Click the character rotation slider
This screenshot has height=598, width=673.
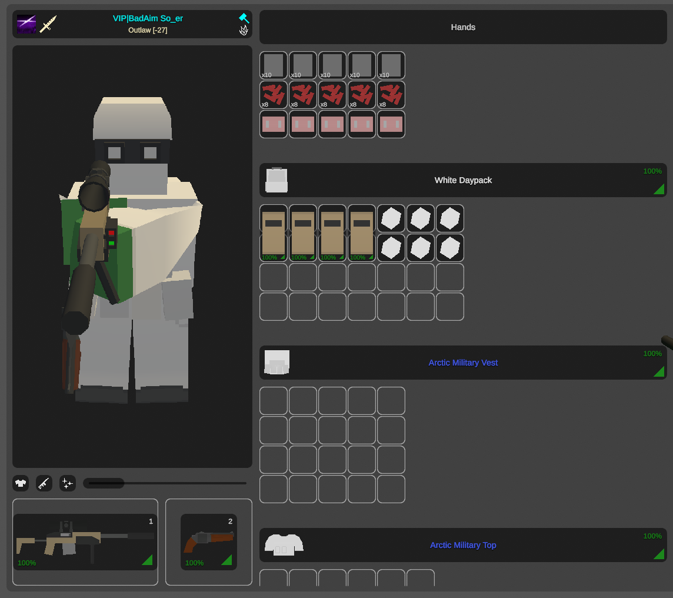click(x=165, y=483)
